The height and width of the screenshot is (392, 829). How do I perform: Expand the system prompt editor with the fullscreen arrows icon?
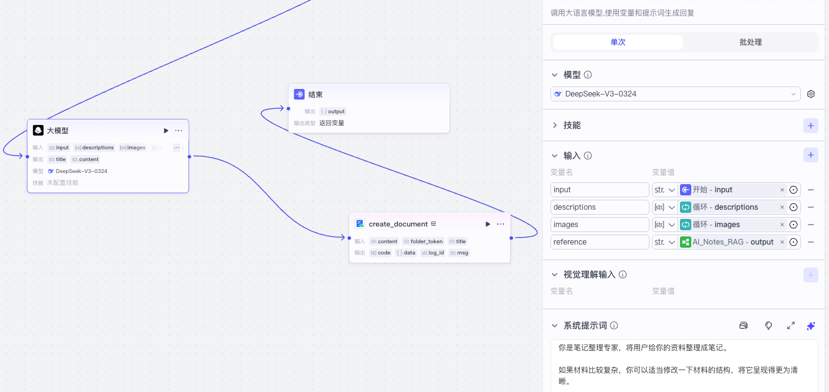point(791,325)
